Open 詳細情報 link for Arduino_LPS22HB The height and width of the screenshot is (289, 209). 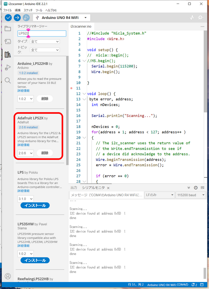click(23, 91)
